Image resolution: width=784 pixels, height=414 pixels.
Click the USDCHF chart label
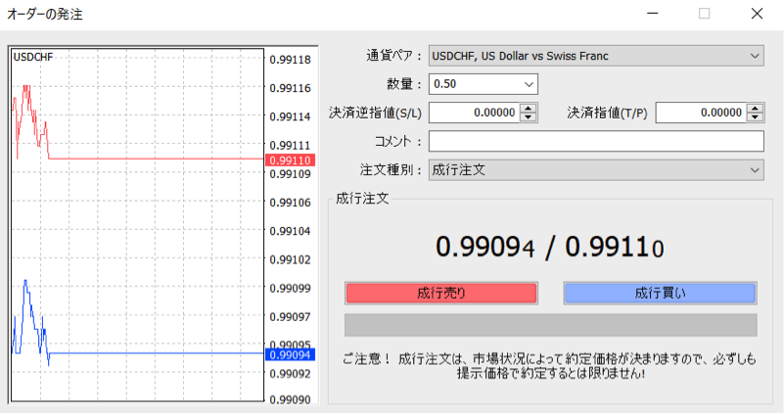(x=33, y=57)
